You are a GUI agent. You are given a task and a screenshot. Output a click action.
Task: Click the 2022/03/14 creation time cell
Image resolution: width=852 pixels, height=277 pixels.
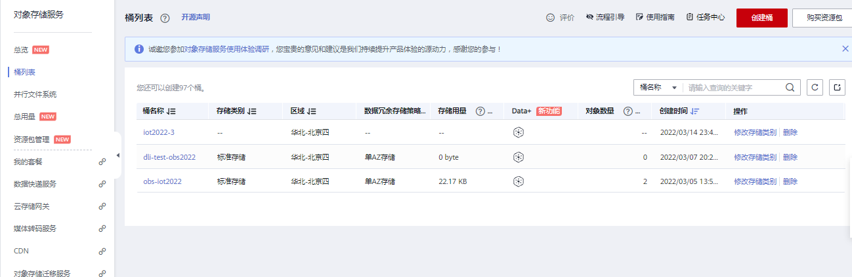(x=689, y=132)
